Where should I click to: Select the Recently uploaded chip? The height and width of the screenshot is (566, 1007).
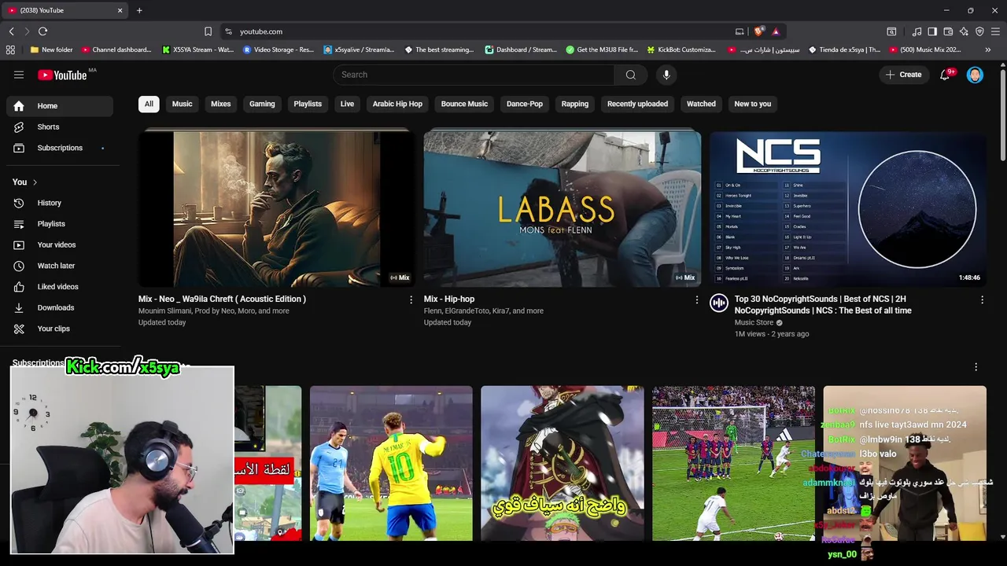click(x=637, y=104)
